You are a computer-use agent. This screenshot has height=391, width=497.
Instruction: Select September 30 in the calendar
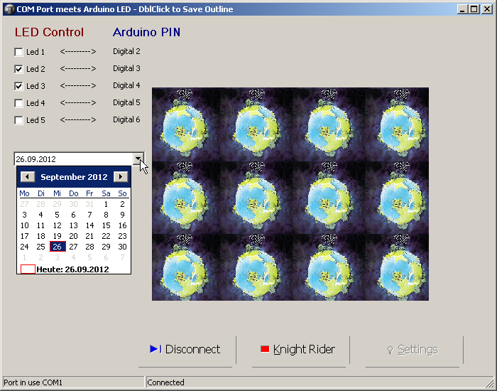122,247
